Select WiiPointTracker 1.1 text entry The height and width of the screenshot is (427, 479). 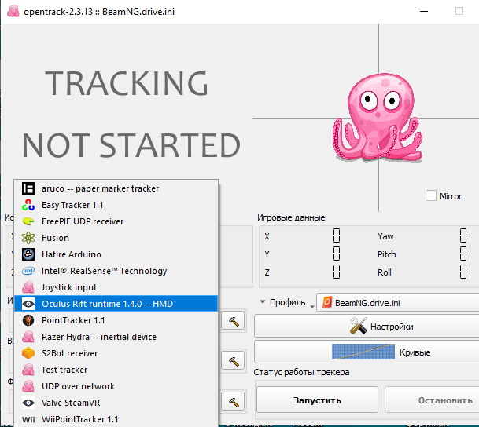pyautogui.click(x=80, y=419)
